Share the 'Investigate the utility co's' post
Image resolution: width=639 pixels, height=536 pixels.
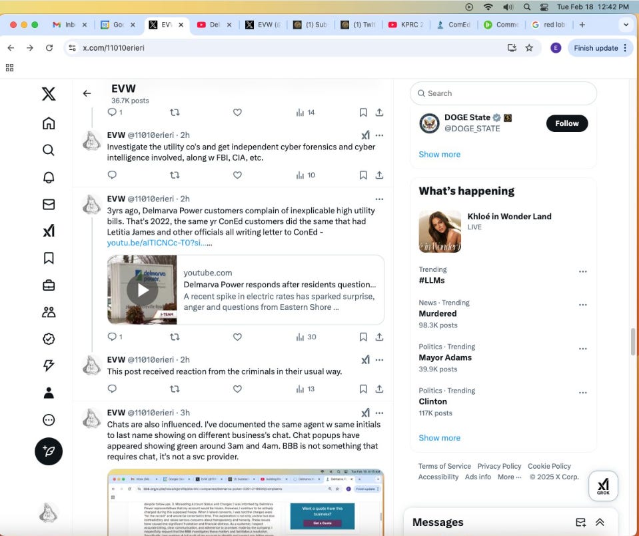tap(379, 175)
